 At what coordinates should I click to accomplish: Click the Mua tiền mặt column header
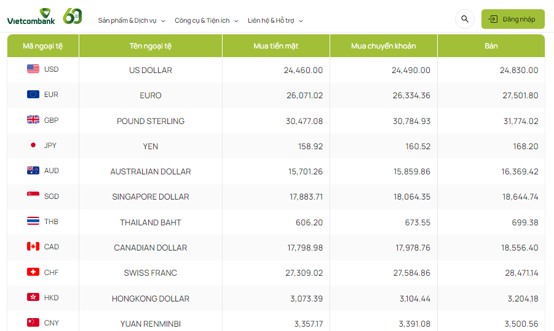coord(275,46)
